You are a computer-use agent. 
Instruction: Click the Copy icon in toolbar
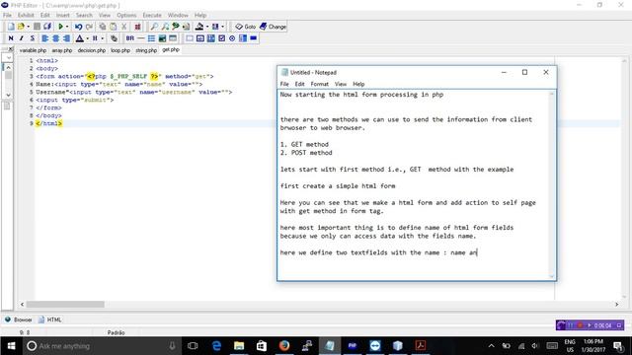click(103, 27)
